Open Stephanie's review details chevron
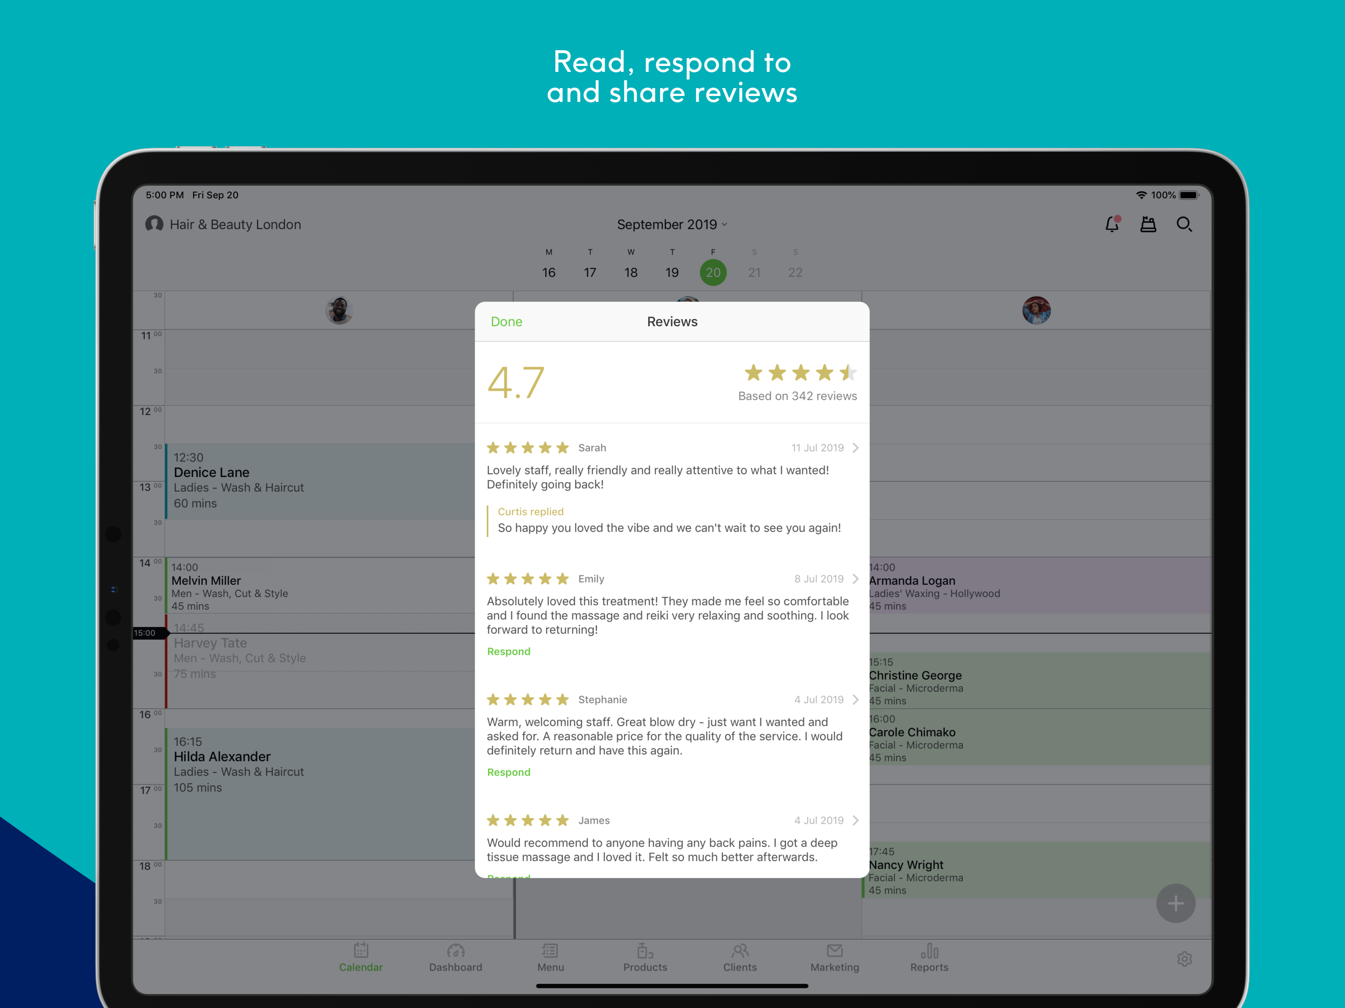This screenshot has width=1345, height=1008. 856,699
